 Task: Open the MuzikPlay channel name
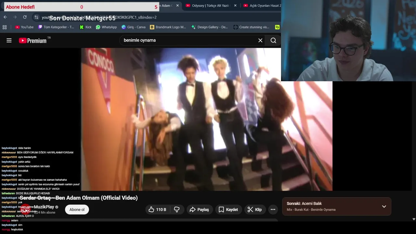44,207
